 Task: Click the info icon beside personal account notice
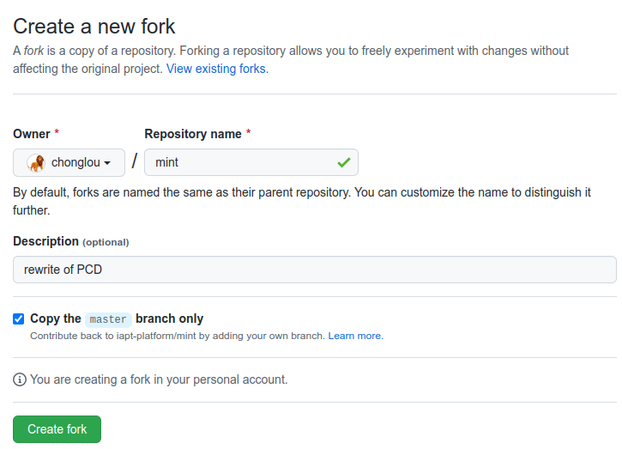click(20, 379)
